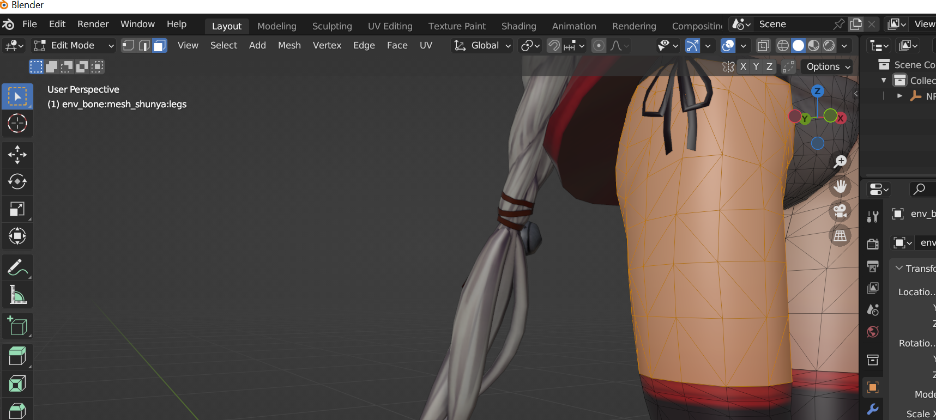Image resolution: width=936 pixels, height=420 pixels.
Task: Toggle proportional editing
Action: (599, 45)
